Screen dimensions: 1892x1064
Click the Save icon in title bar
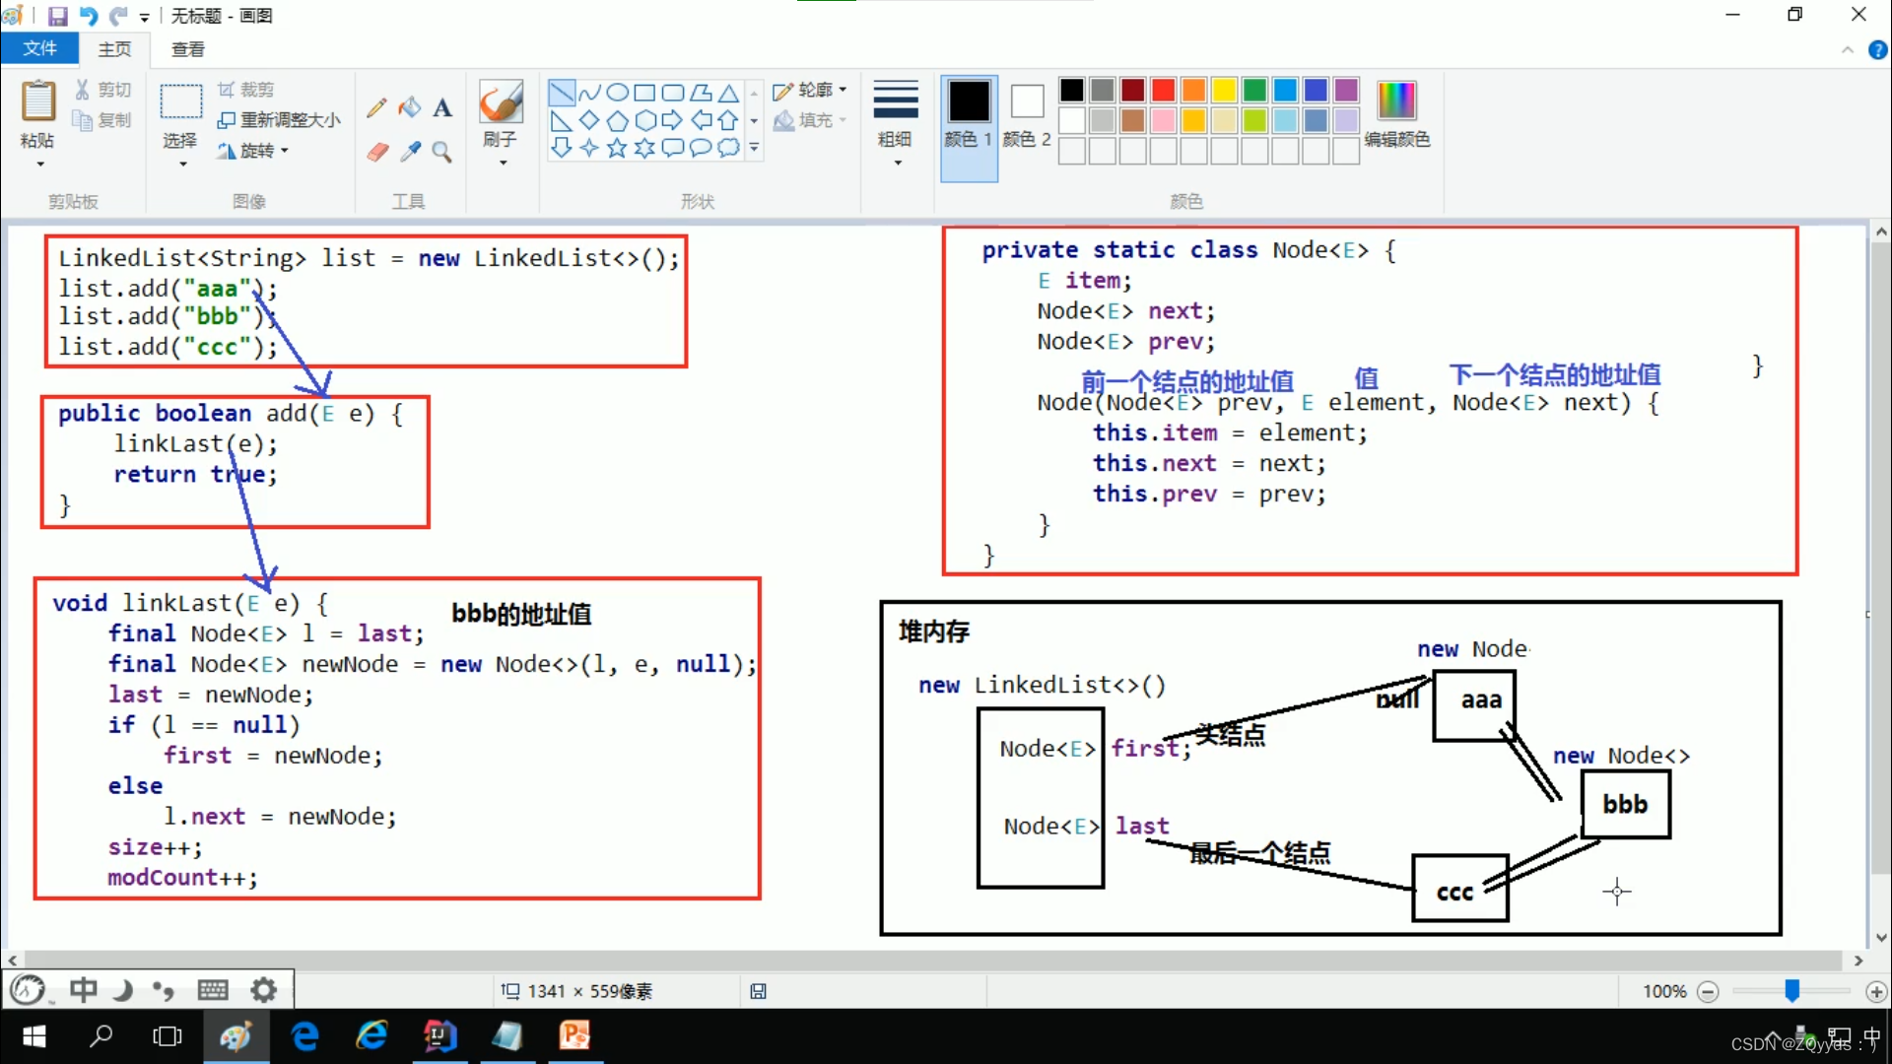[57, 16]
